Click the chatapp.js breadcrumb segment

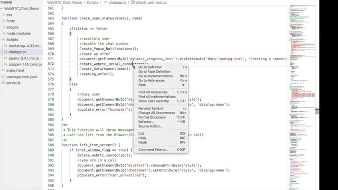pos(117,3)
